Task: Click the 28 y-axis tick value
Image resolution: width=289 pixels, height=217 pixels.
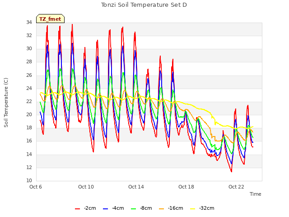Action: (29, 62)
